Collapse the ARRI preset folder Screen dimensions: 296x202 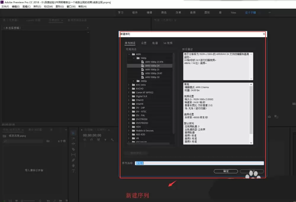click(x=129, y=54)
